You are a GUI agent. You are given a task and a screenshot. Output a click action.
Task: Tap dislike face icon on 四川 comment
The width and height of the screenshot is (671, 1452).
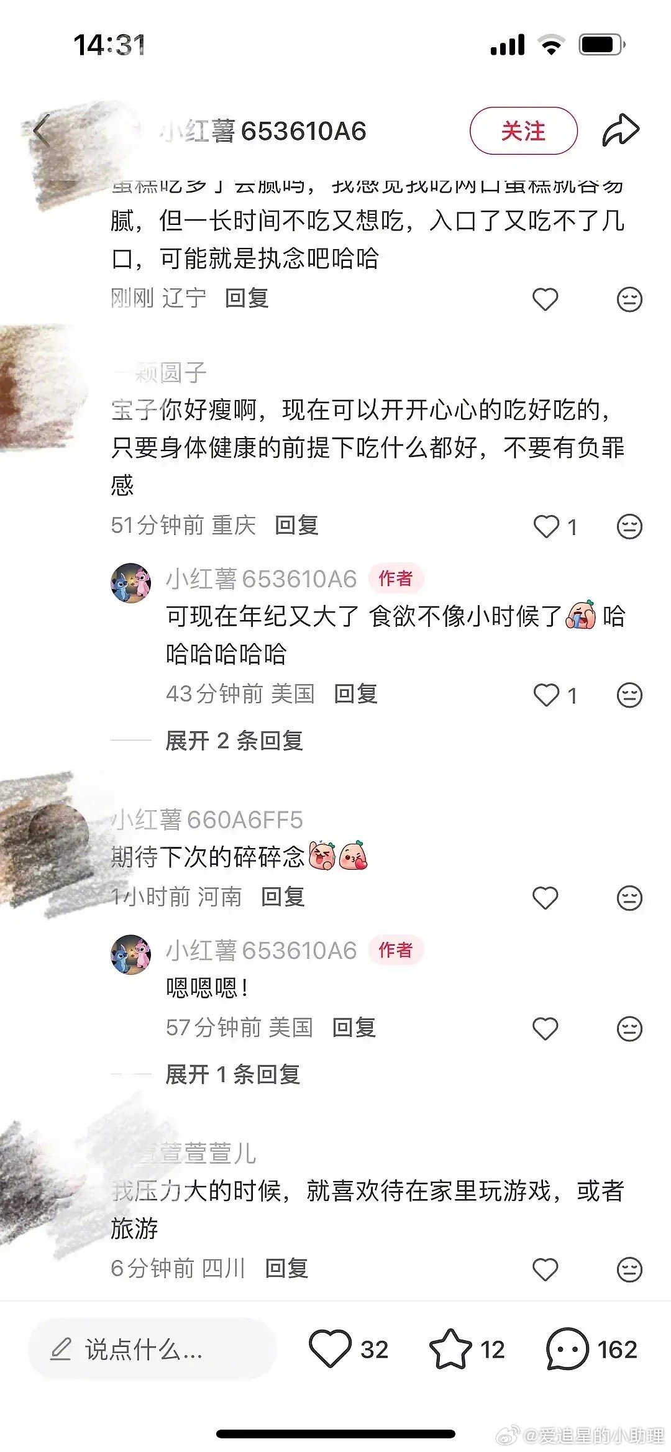(x=629, y=1269)
